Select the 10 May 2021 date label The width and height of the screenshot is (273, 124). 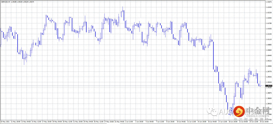click(x=5, y=121)
